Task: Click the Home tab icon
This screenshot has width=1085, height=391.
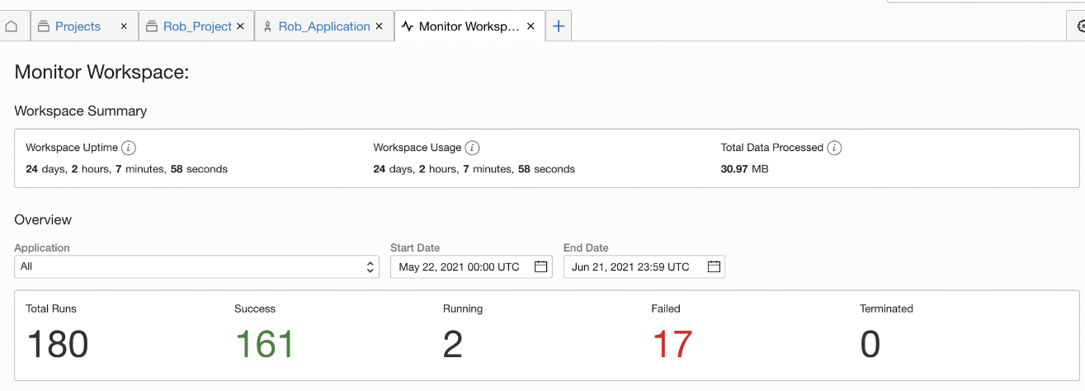Action: [12, 26]
